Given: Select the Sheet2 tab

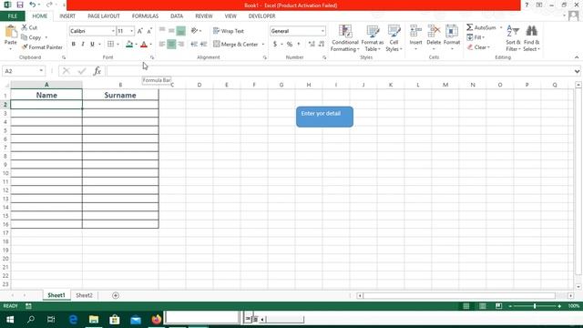Looking at the screenshot, I should (84, 295).
